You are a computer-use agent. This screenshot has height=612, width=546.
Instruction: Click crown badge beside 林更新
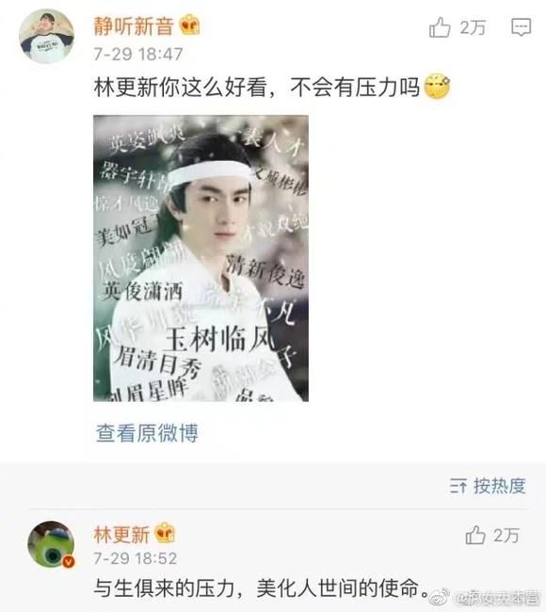[x=165, y=533]
